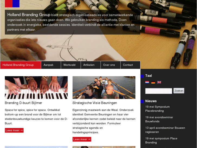
Task: Click Lees meer under Branding D-buurt Bijlmer
Action: click(x=14, y=130)
